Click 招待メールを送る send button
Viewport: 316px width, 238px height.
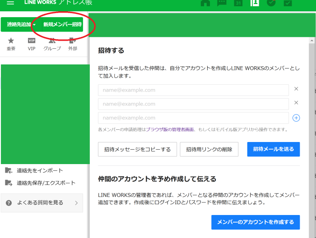274,149
